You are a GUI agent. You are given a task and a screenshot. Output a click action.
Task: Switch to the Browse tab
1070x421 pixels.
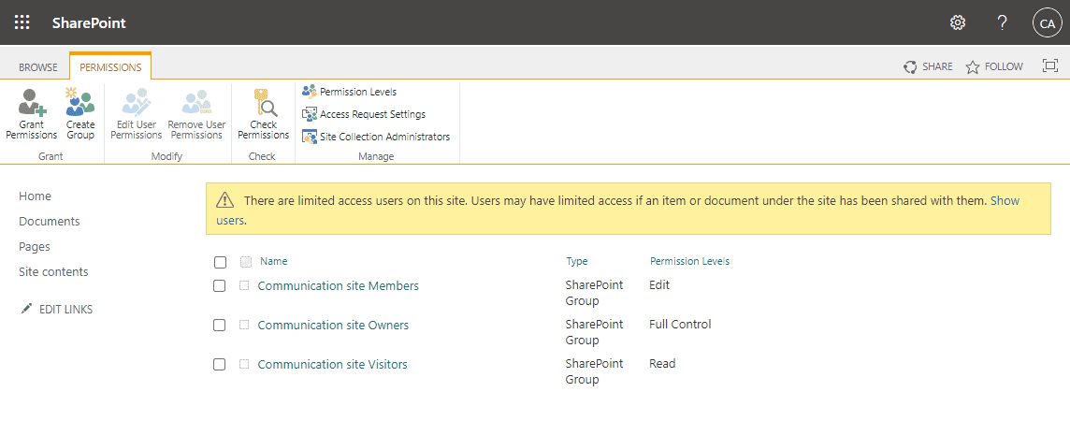(38, 67)
